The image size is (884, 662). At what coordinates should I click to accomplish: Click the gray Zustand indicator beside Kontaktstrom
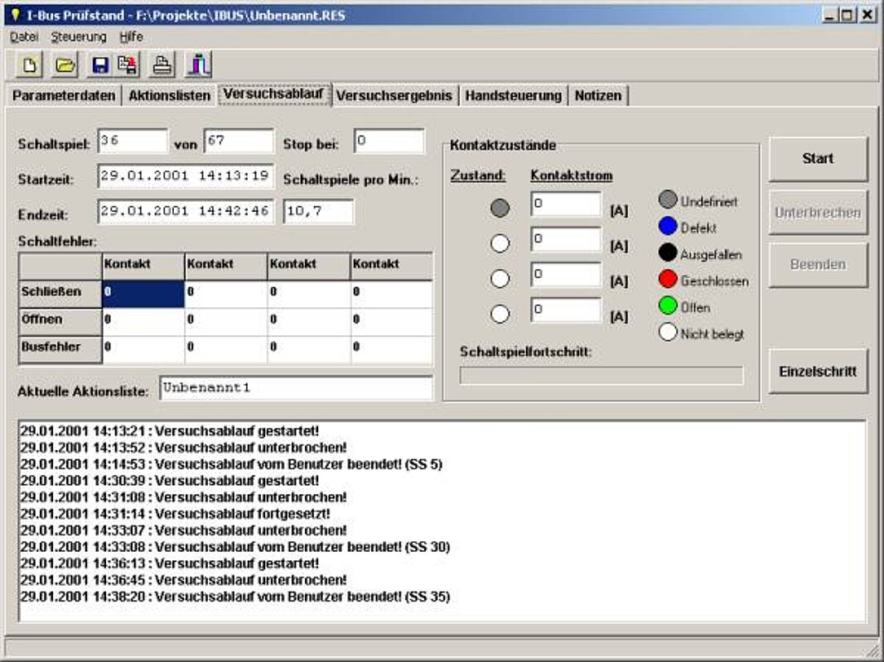point(500,209)
